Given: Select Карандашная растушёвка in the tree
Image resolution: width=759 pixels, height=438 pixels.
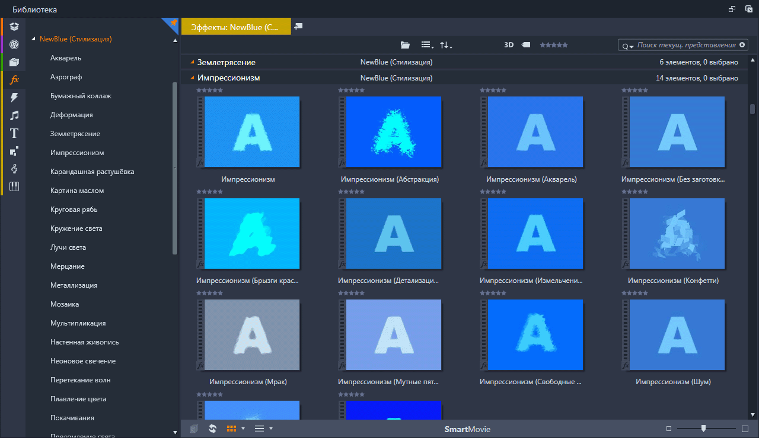Looking at the screenshot, I should click(93, 172).
